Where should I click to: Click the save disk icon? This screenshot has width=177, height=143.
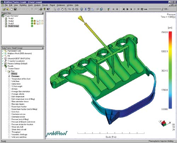(15, 9)
